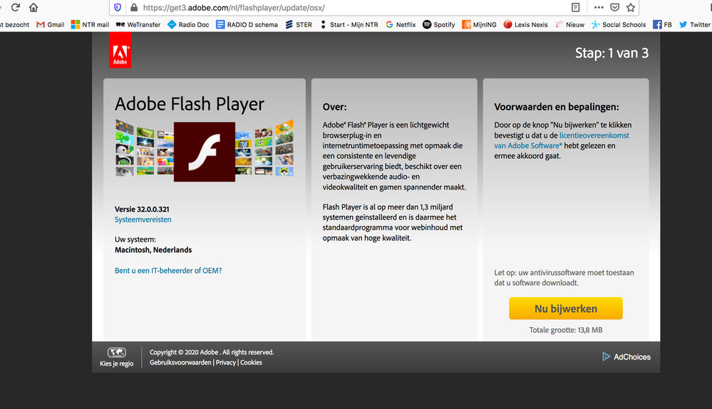
Task: Click the Adobe Flash Player heading
Action: tap(190, 105)
